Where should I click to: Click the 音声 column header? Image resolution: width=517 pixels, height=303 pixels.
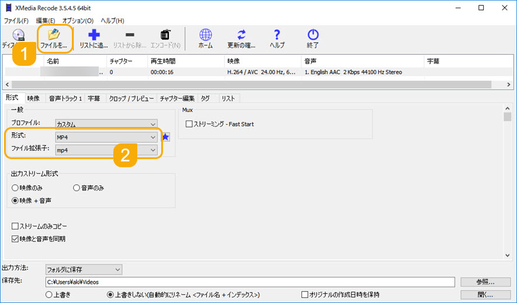pos(362,61)
